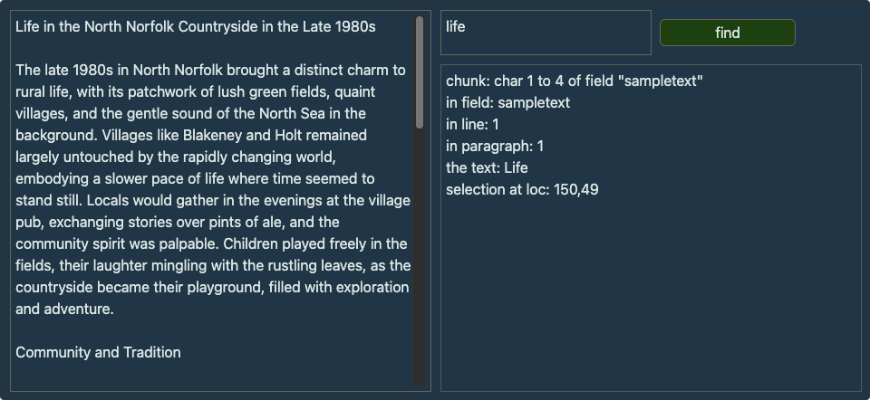Click the "in paragraph: 1" result line
Image resolution: width=870 pixels, height=400 pixels.
click(495, 146)
